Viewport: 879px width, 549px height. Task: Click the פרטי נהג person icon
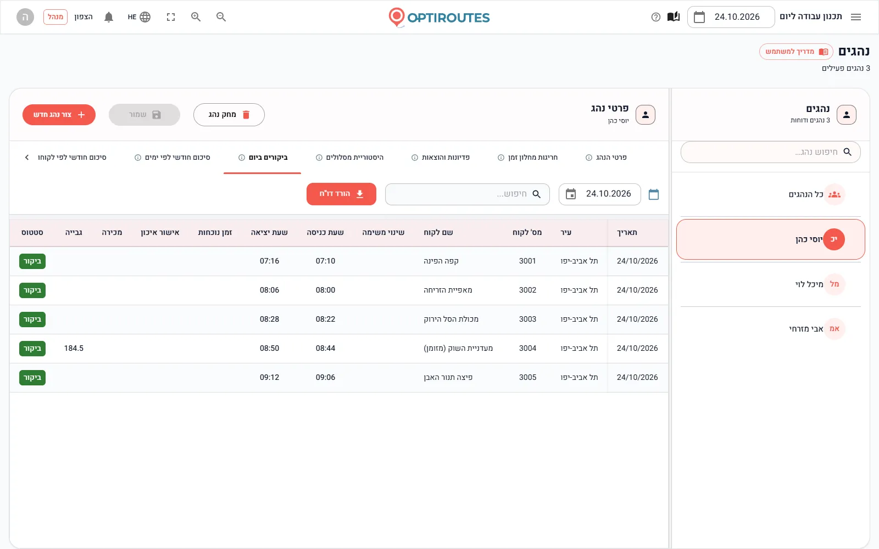tap(646, 115)
